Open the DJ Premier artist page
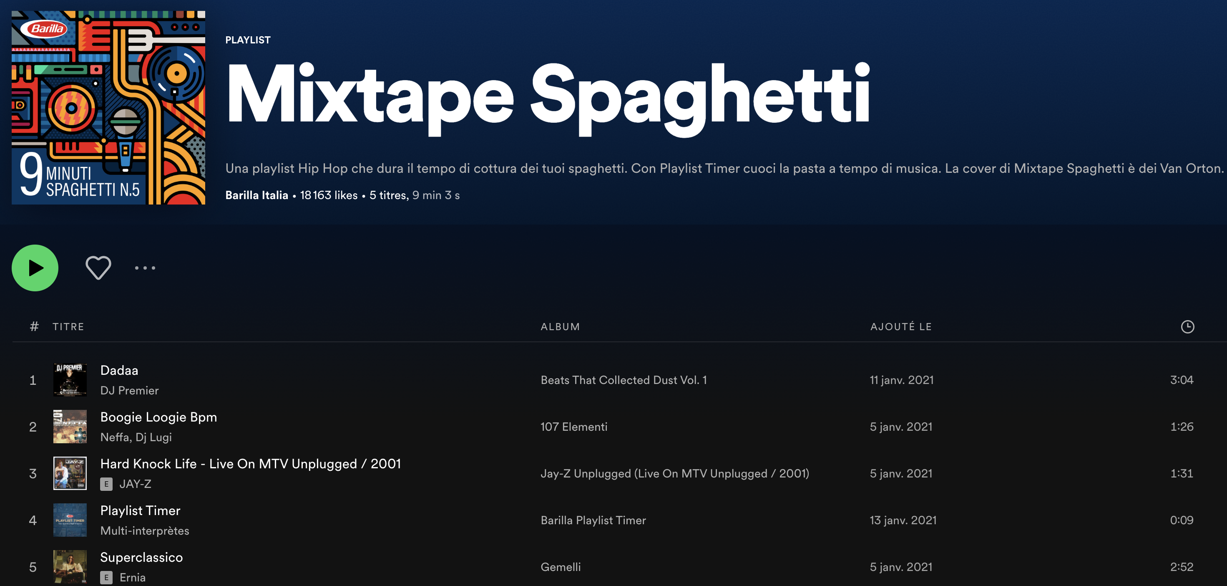 click(x=129, y=391)
